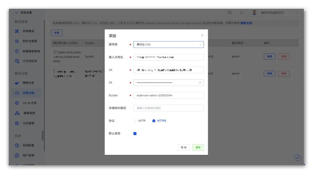Open the notifications bell
This screenshot has width=314, height=174.
pyautogui.click(x=242, y=12)
